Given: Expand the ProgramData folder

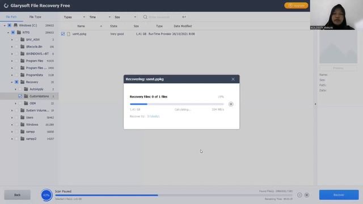Looking at the screenshot, I should [x=12, y=75].
